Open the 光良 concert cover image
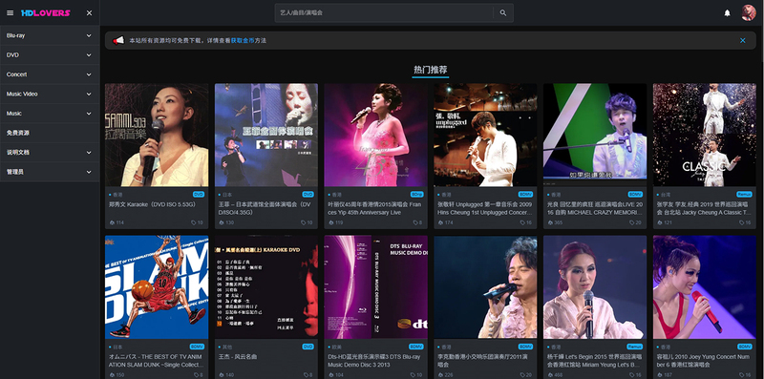Screen dimensions: 764x379 (x=595, y=135)
